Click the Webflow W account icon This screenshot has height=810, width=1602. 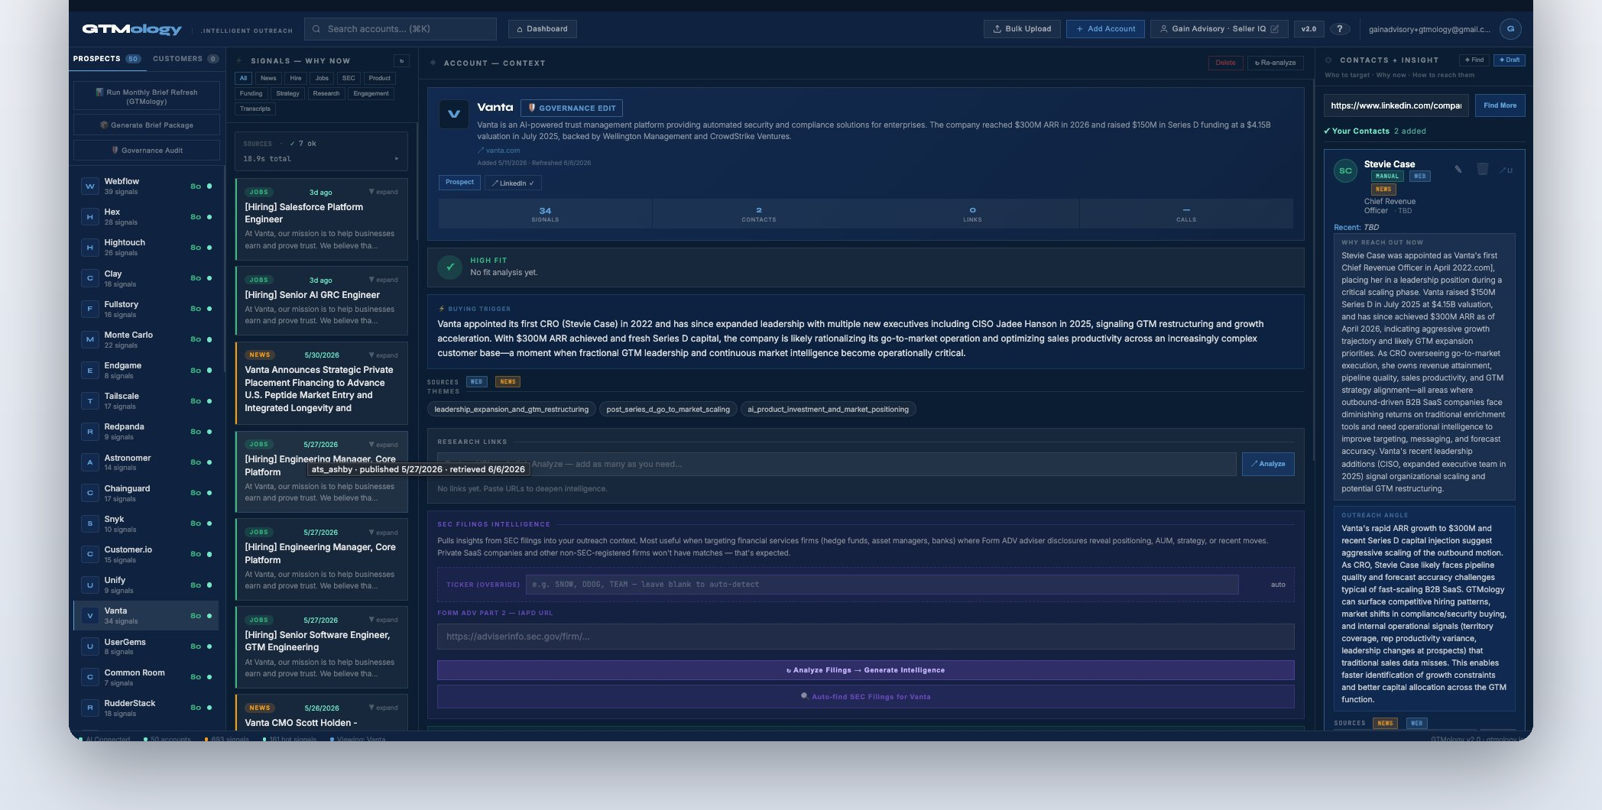(90, 186)
